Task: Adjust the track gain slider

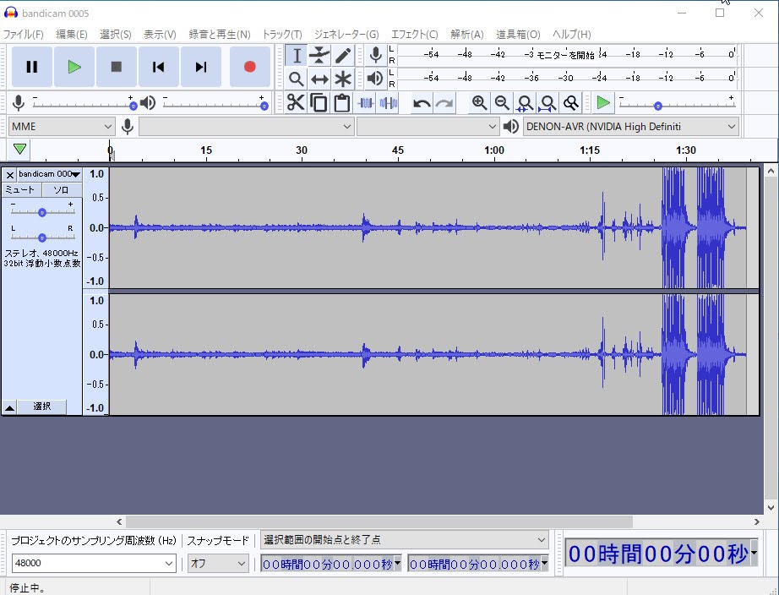Action: point(42,212)
